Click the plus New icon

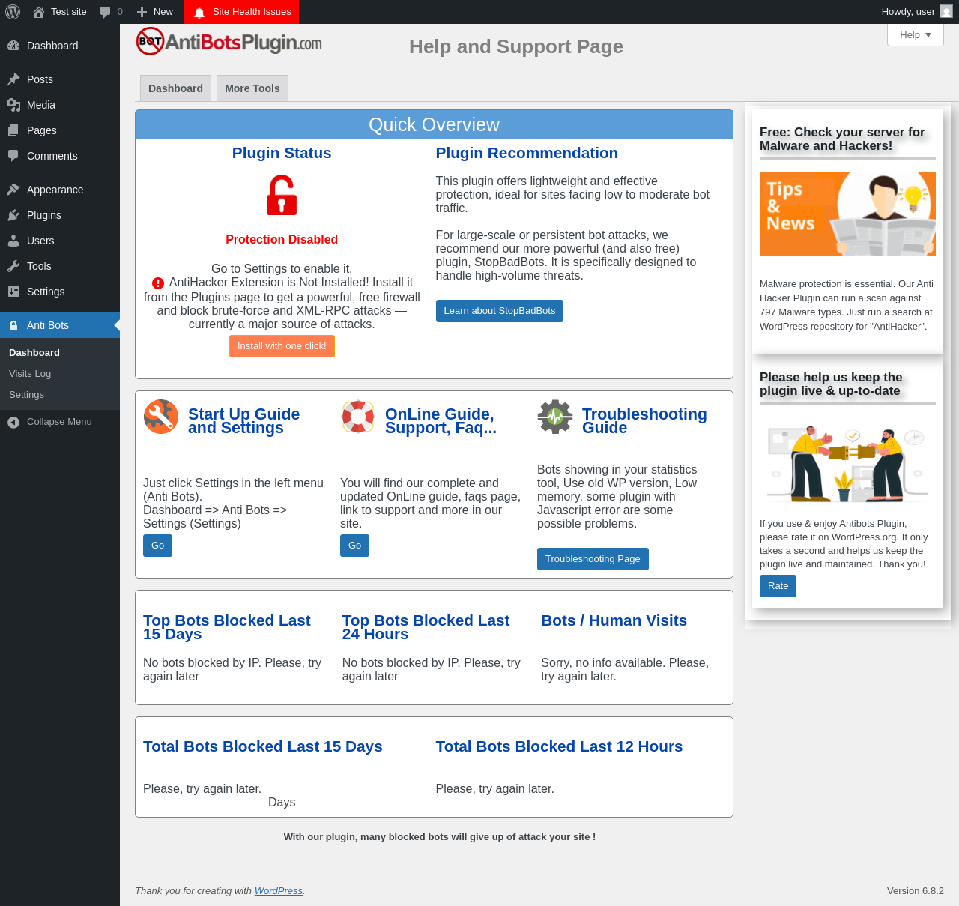pos(142,12)
